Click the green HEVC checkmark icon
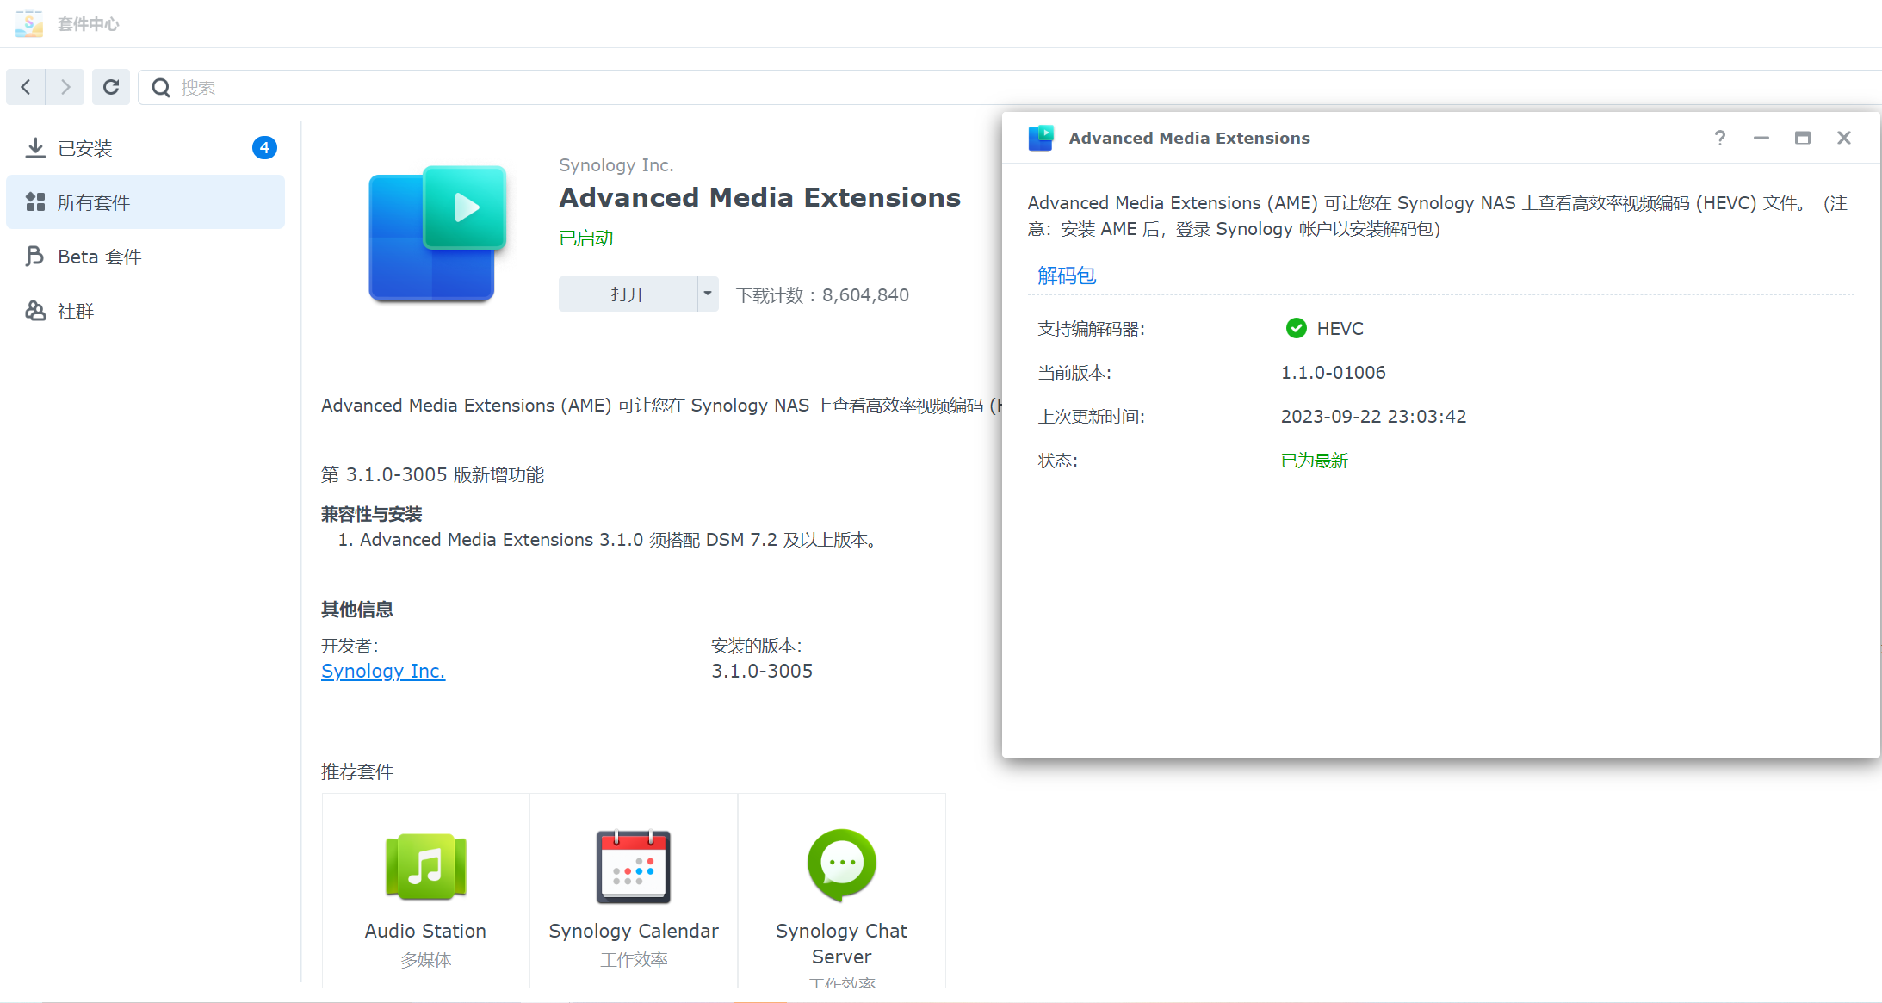Screen dimensions: 1882x1003 1296,328
